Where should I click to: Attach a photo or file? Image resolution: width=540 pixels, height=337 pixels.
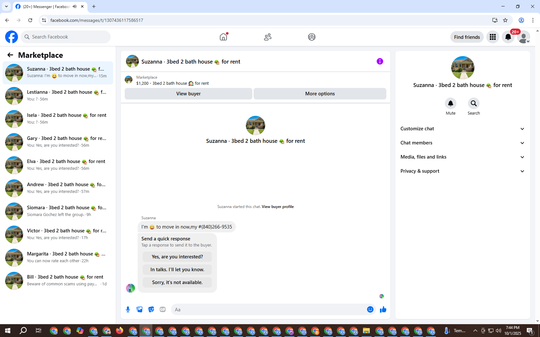point(139,309)
